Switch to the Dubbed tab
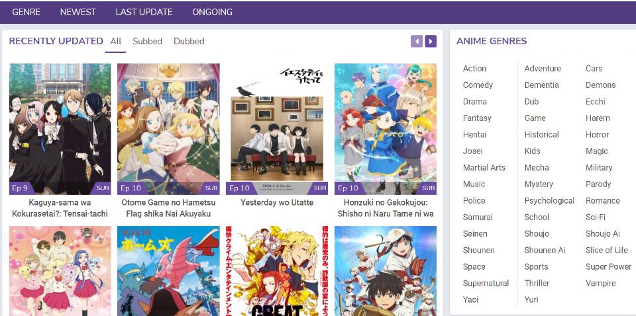The height and width of the screenshot is (316, 636). click(189, 41)
